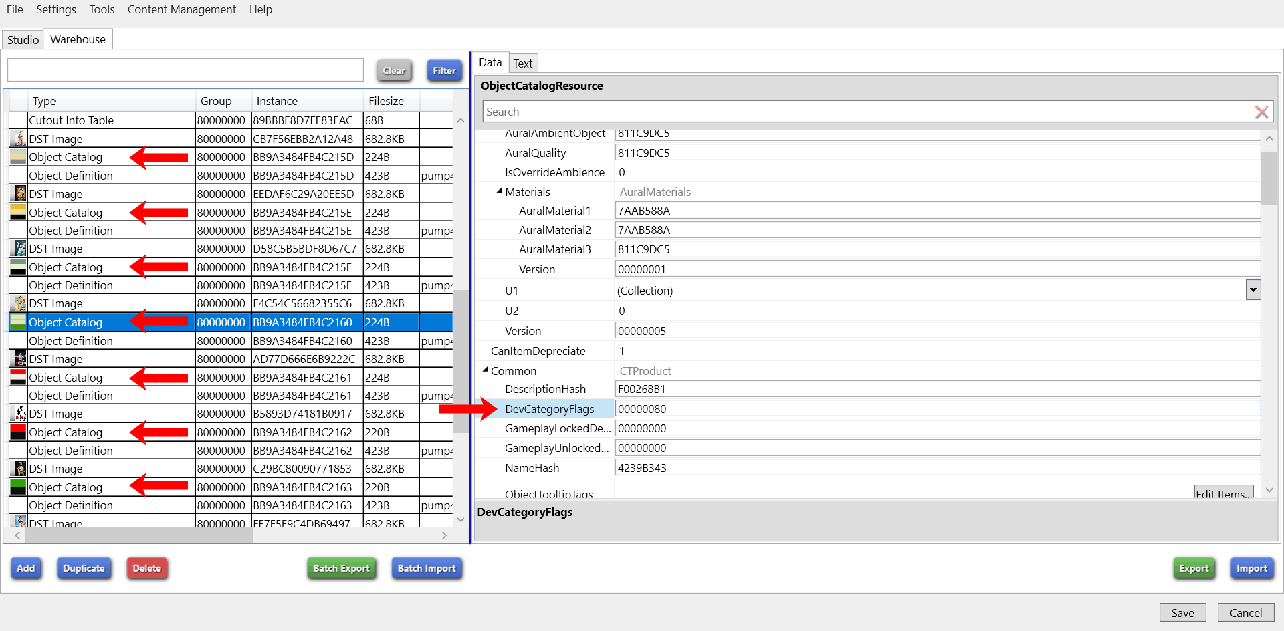Open the Help menu
Image resolution: width=1284 pixels, height=631 pixels.
tap(261, 9)
